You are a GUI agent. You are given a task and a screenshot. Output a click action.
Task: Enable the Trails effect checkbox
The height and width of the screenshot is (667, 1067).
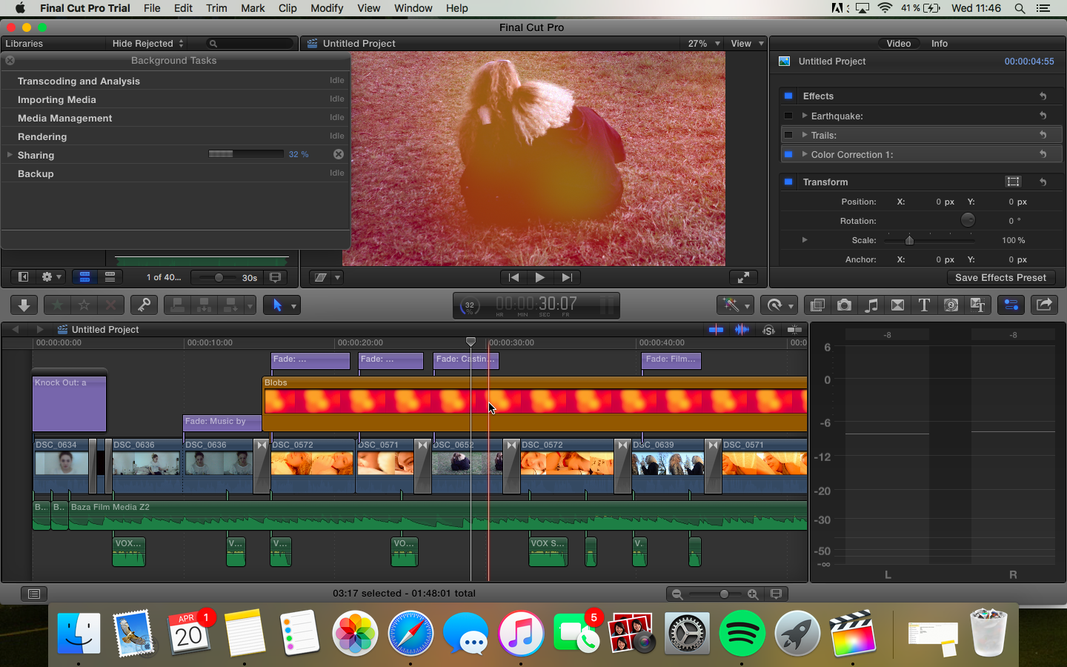click(788, 135)
